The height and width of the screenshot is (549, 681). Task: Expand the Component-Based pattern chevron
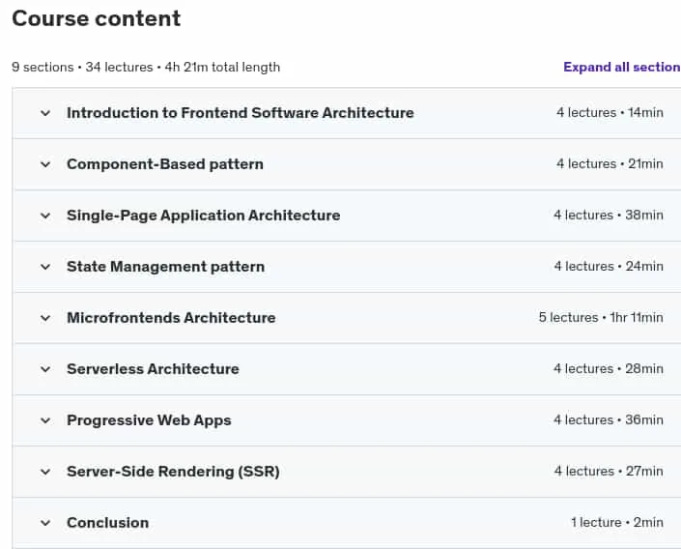[x=45, y=164]
